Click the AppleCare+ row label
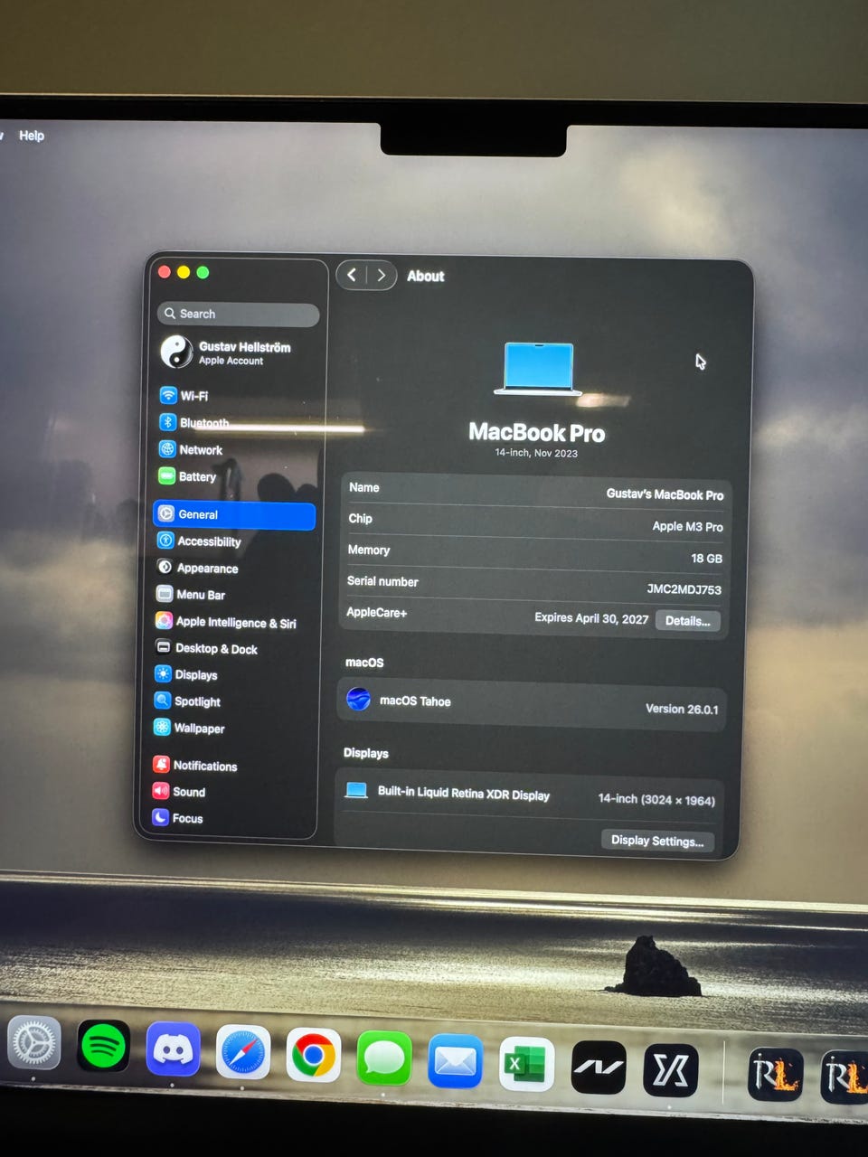Image resolution: width=868 pixels, height=1157 pixels. (377, 612)
